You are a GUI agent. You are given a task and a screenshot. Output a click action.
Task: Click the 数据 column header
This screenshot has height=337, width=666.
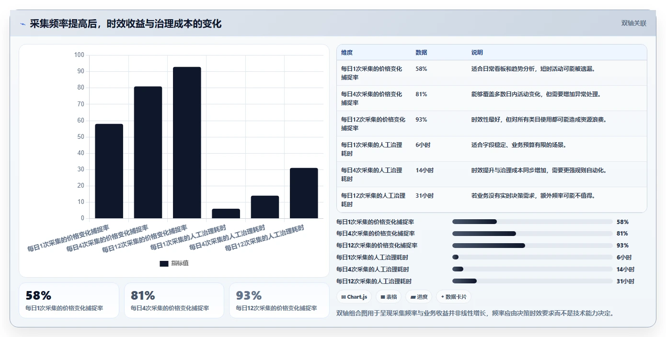(421, 53)
